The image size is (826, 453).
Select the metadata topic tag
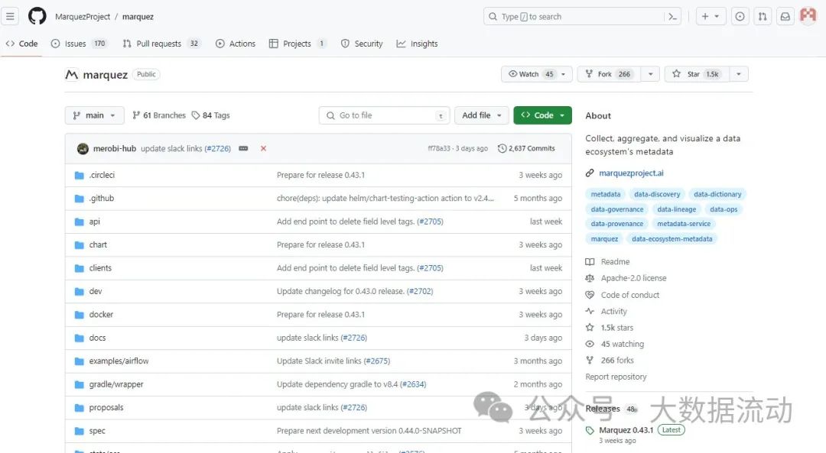coord(605,194)
